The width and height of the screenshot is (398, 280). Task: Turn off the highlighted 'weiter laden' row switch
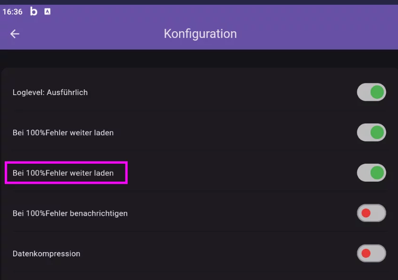pos(371,173)
